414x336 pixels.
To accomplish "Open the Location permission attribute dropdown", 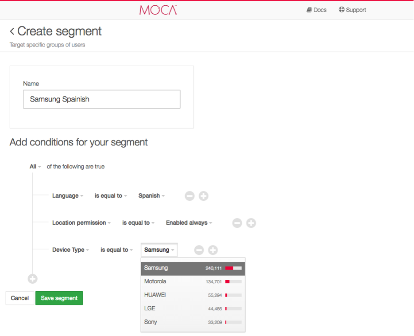I will pos(81,223).
